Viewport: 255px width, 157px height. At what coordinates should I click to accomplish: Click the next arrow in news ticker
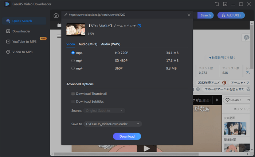[217, 100]
